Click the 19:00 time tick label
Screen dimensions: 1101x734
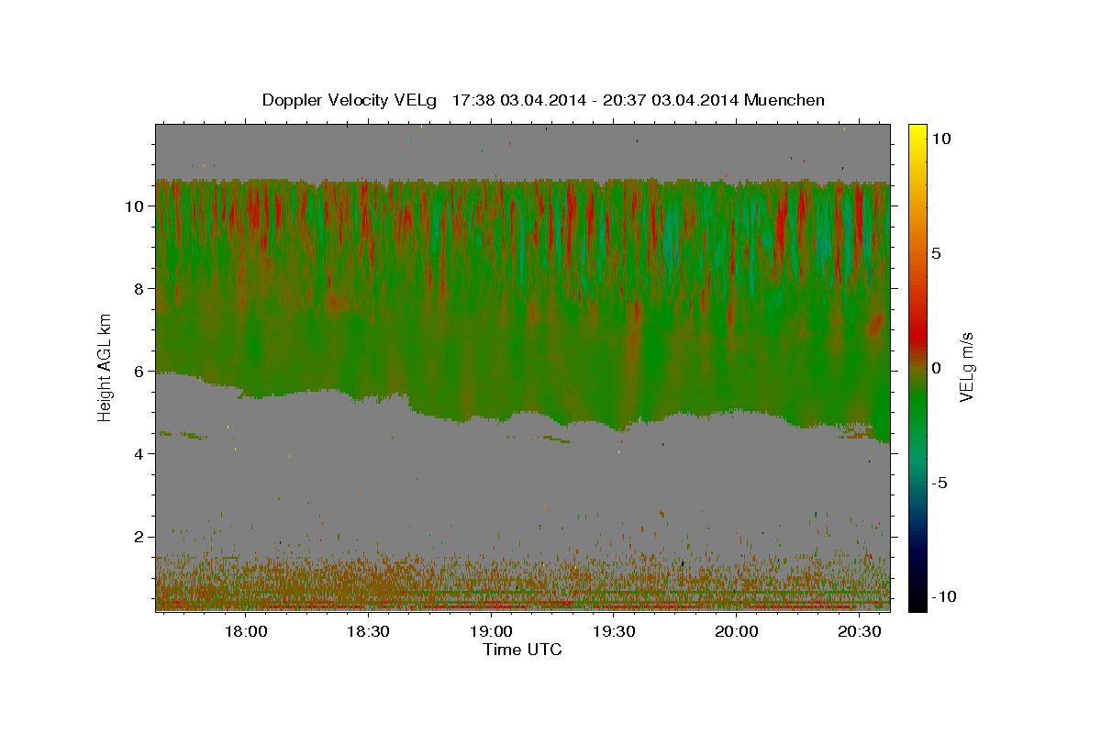(x=491, y=631)
